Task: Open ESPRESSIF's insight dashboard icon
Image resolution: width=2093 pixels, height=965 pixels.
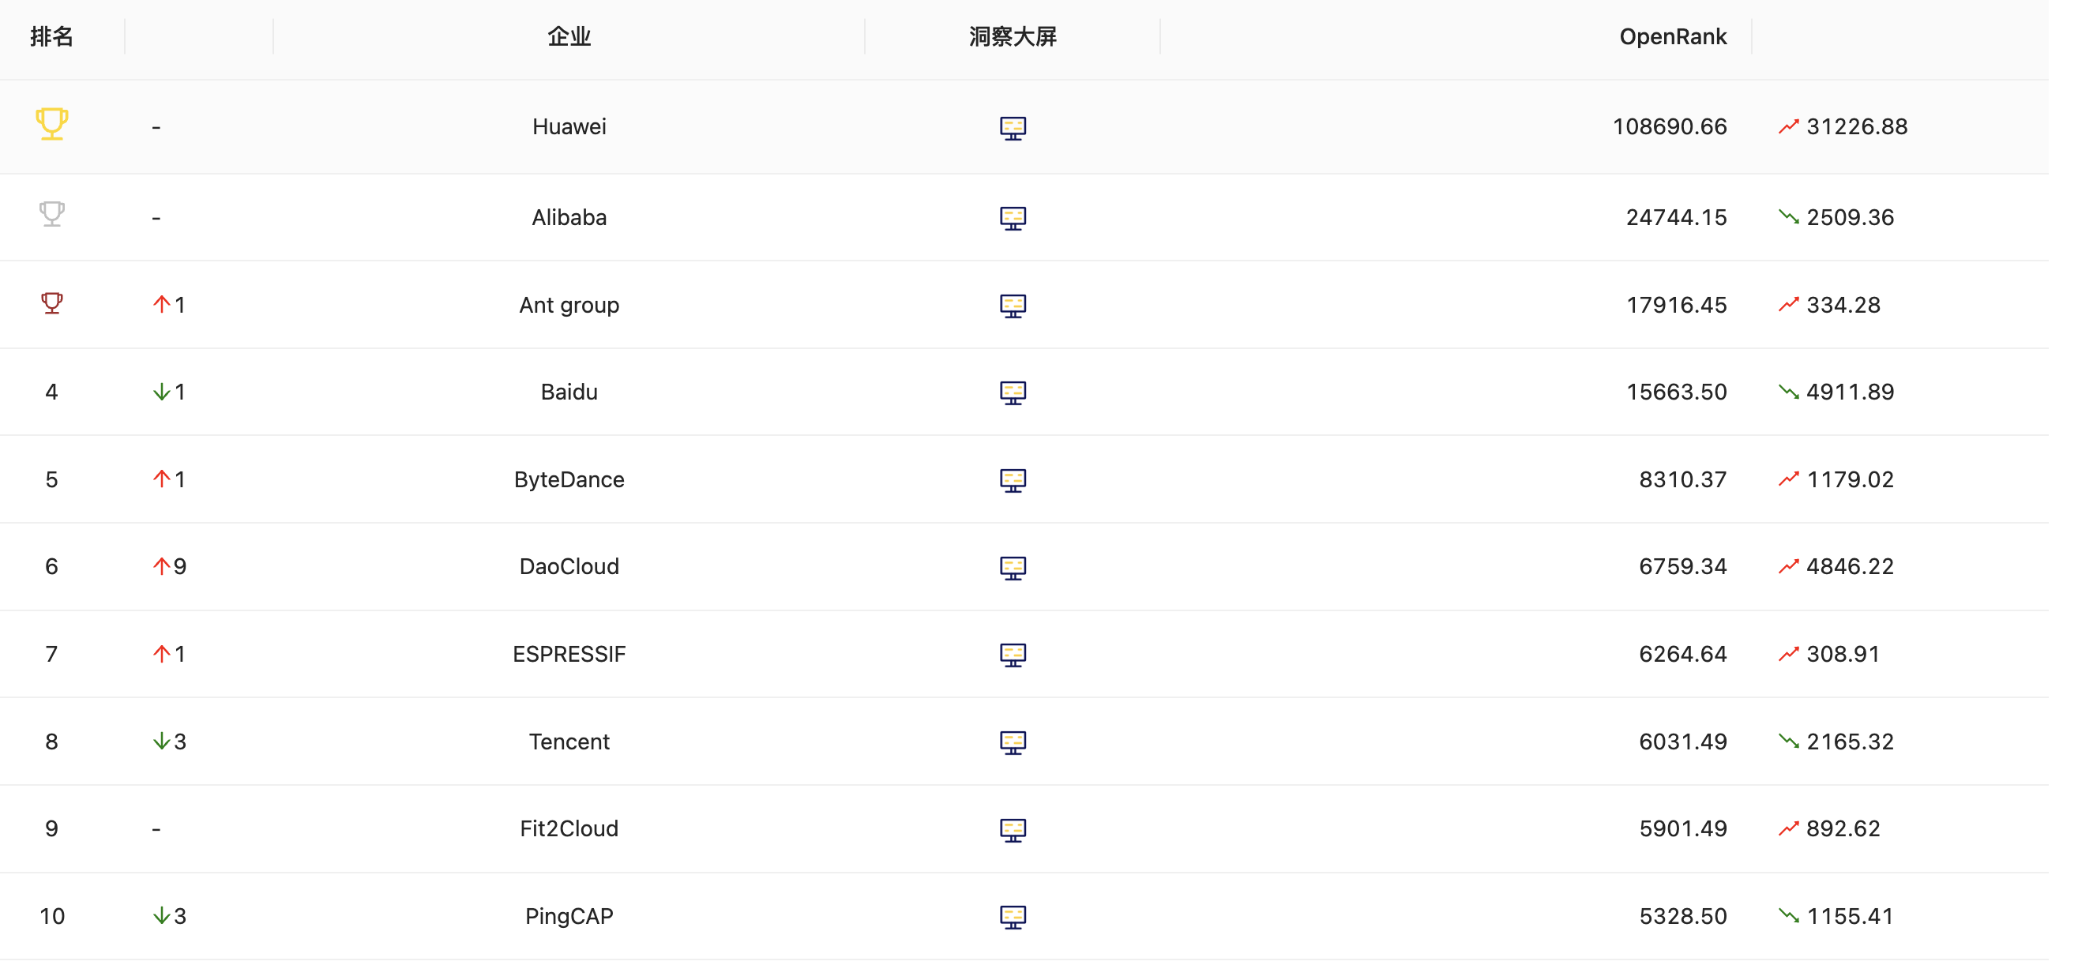Action: point(1013,655)
